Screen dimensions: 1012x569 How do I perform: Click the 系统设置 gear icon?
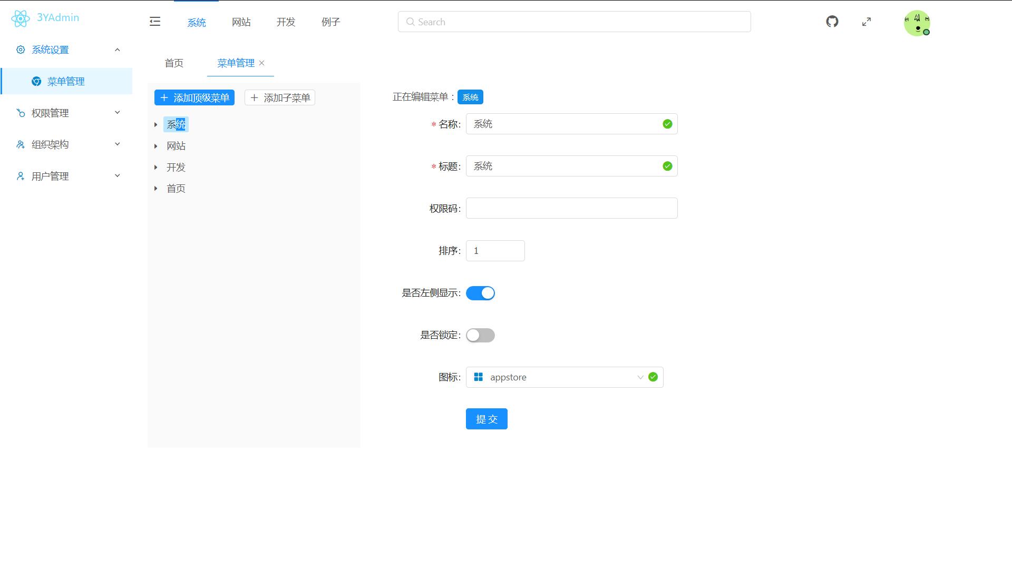tap(21, 50)
